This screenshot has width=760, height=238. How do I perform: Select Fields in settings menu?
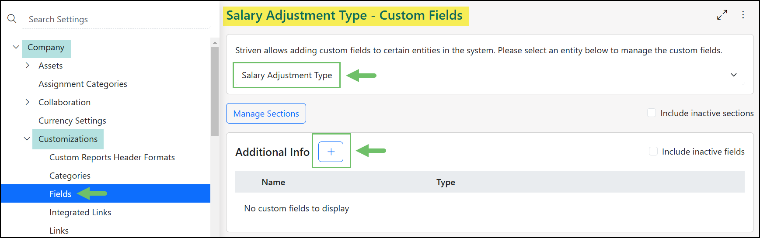pos(60,194)
